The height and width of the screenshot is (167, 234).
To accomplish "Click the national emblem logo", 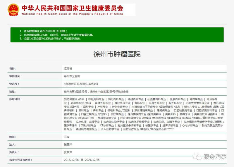I will point(13,9).
